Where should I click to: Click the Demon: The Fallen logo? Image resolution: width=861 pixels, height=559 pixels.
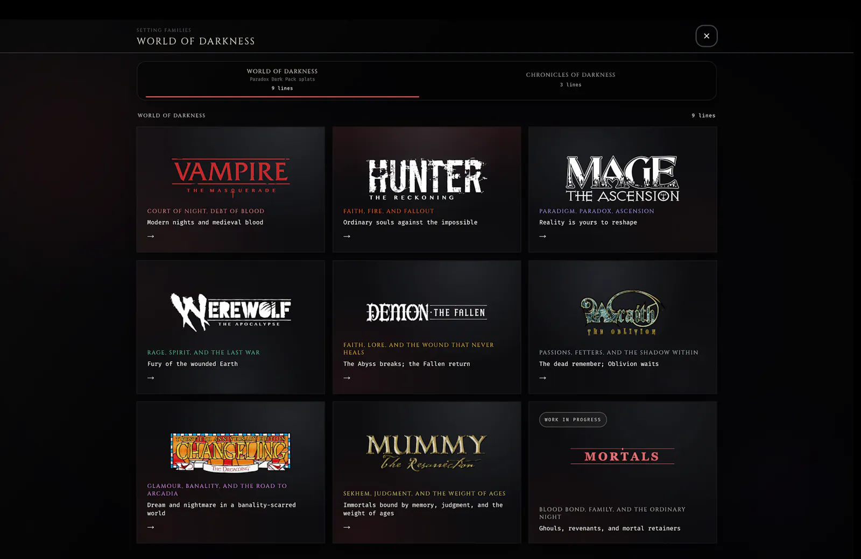(427, 312)
